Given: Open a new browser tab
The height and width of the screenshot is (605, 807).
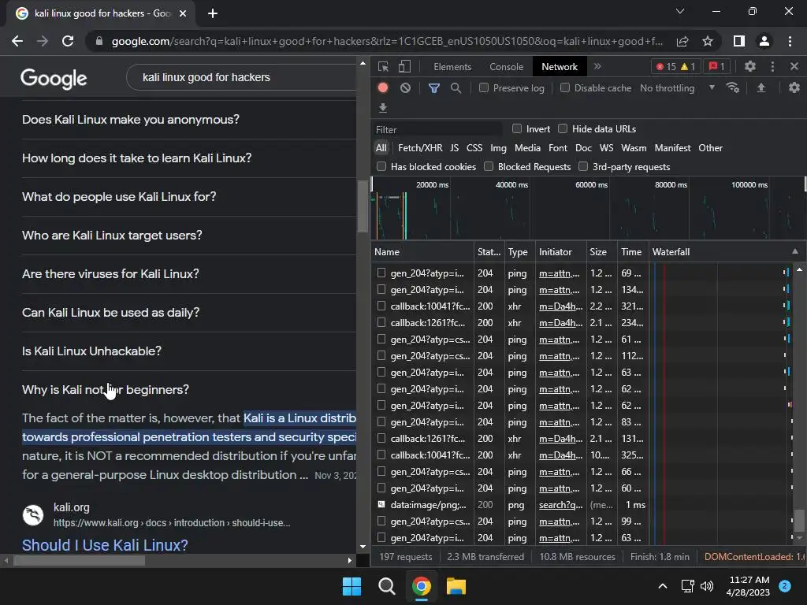Looking at the screenshot, I should coord(213,13).
